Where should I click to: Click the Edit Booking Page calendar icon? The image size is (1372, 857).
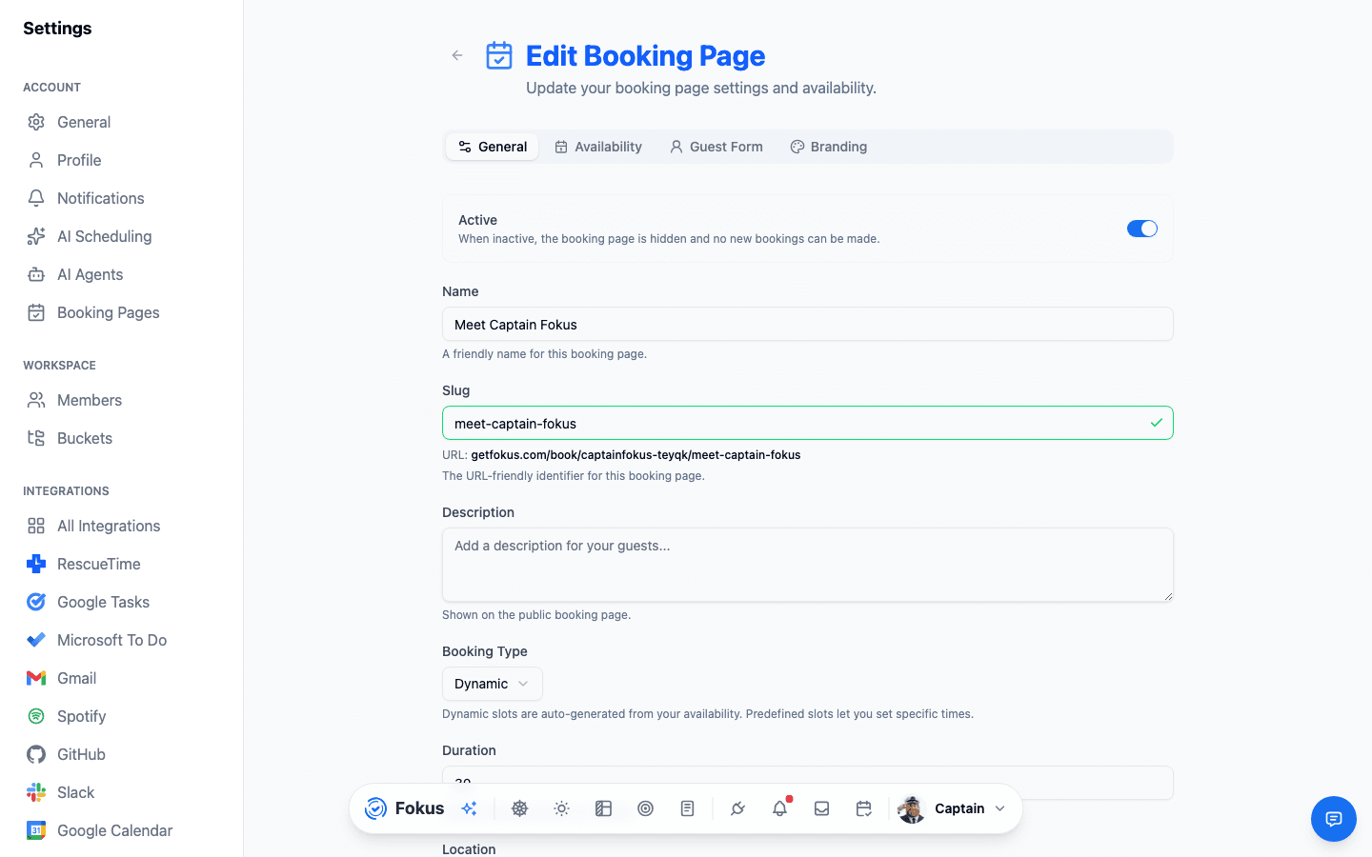point(499,55)
